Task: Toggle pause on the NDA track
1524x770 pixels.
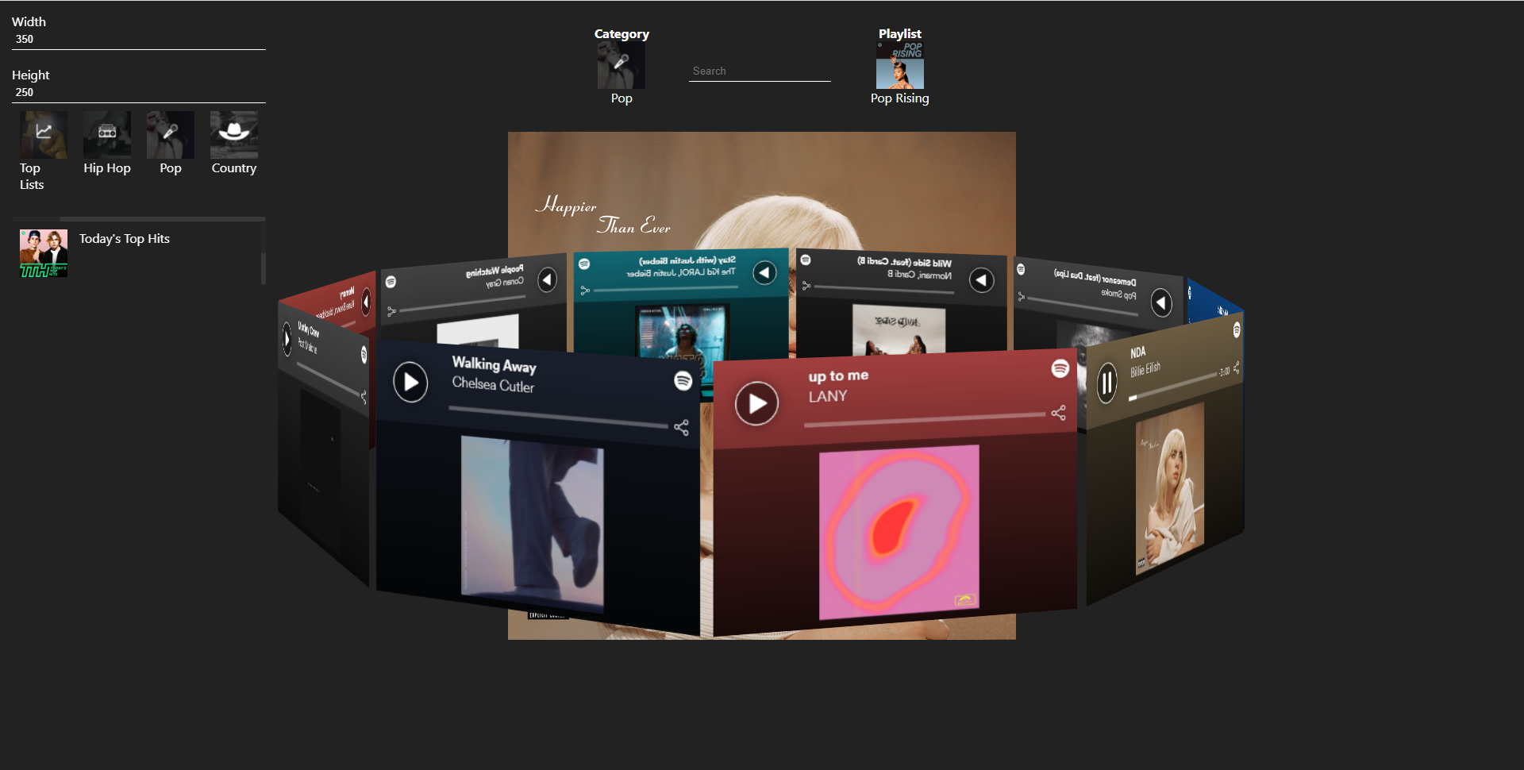Action: click(1108, 383)
